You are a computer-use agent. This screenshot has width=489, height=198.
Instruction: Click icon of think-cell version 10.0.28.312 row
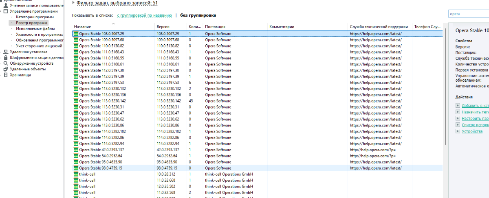[x=76, y=174]
